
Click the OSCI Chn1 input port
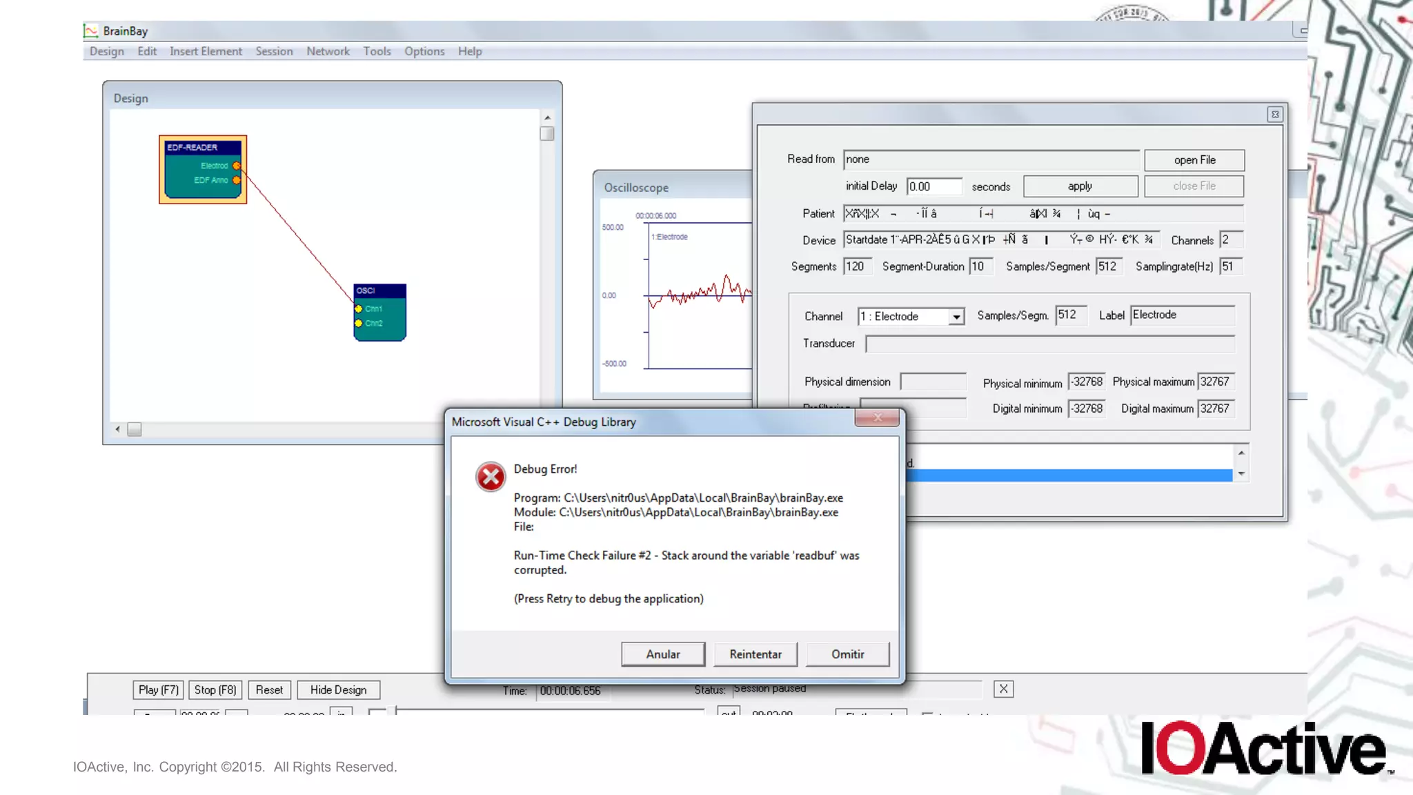coord(359,308)
